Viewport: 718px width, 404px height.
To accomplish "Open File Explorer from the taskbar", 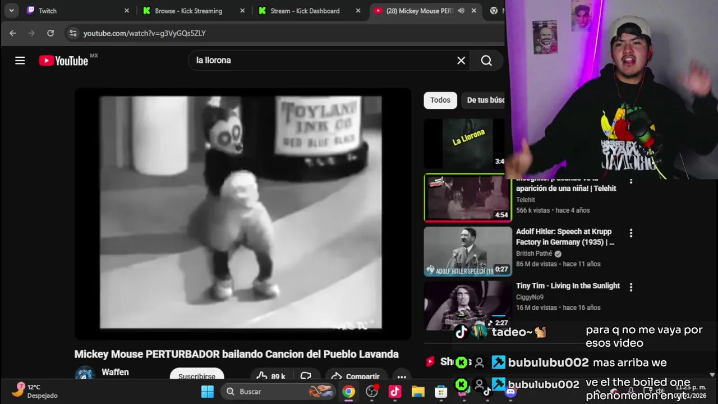I will [x=418, y=392].
